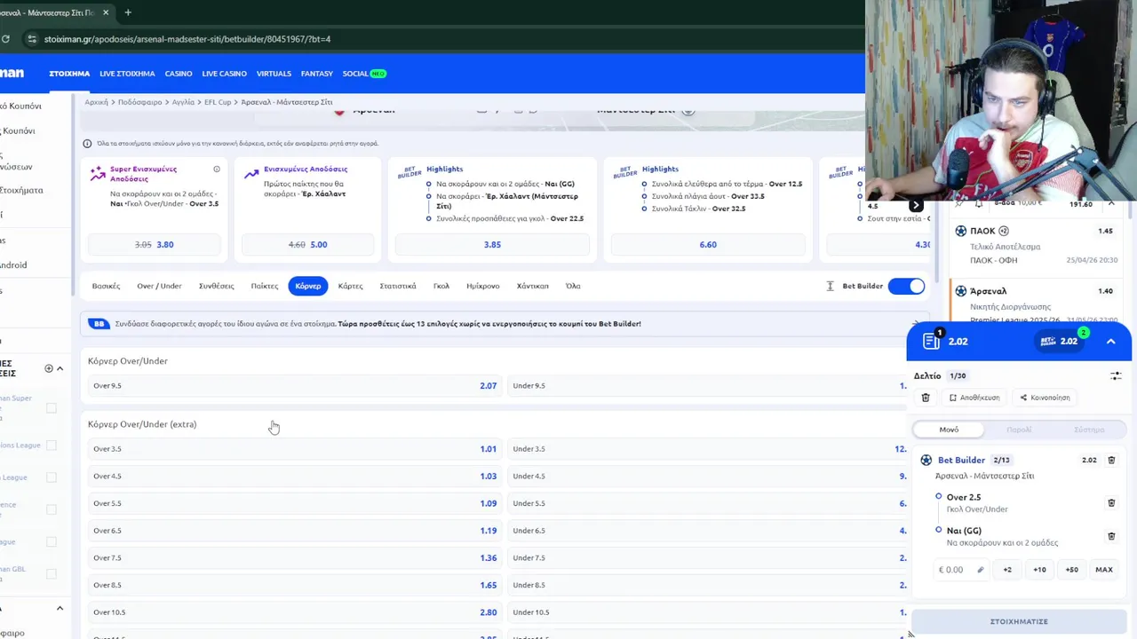The width and height of the screenshot is (1137, 639).
Task: Click the Bet Builder 2.02 pill in betslip header
Action: click(x=1058, y=341)
